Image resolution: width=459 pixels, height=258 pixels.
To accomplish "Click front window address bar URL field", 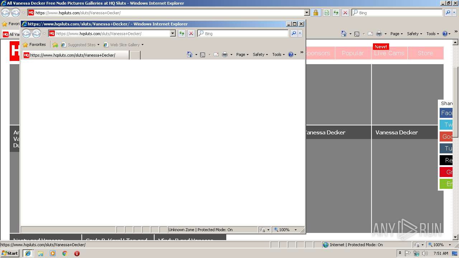I will point(112,33).
